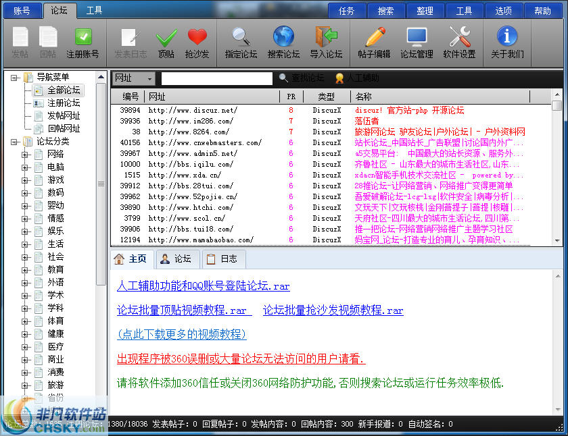Sort by the 类型 column header
The width and height of the screenshot is (568, 436).
[327, 97]
